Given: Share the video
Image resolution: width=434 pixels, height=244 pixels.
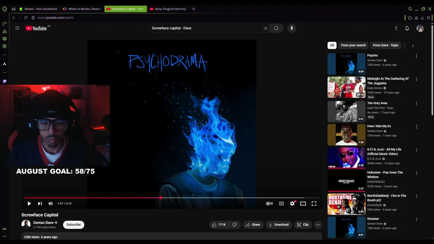Looking at the screenshot, I should click(253, 225).
